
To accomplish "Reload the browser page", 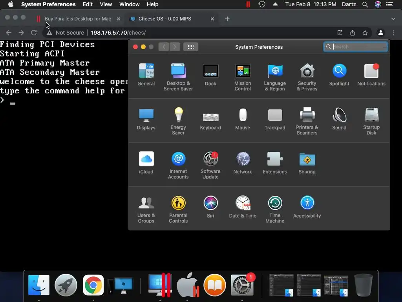I will [34, 33].
